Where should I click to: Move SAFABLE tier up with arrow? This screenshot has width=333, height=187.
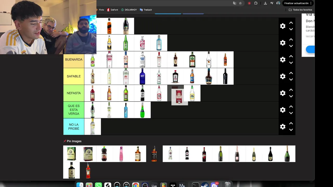click(x=291, y=73)
